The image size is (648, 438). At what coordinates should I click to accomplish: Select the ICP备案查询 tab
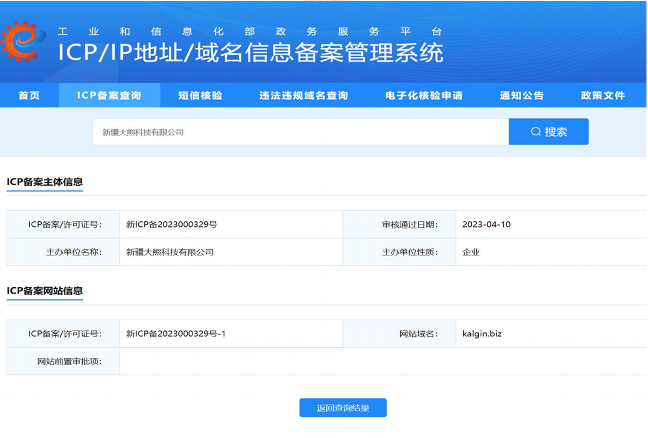109,95
